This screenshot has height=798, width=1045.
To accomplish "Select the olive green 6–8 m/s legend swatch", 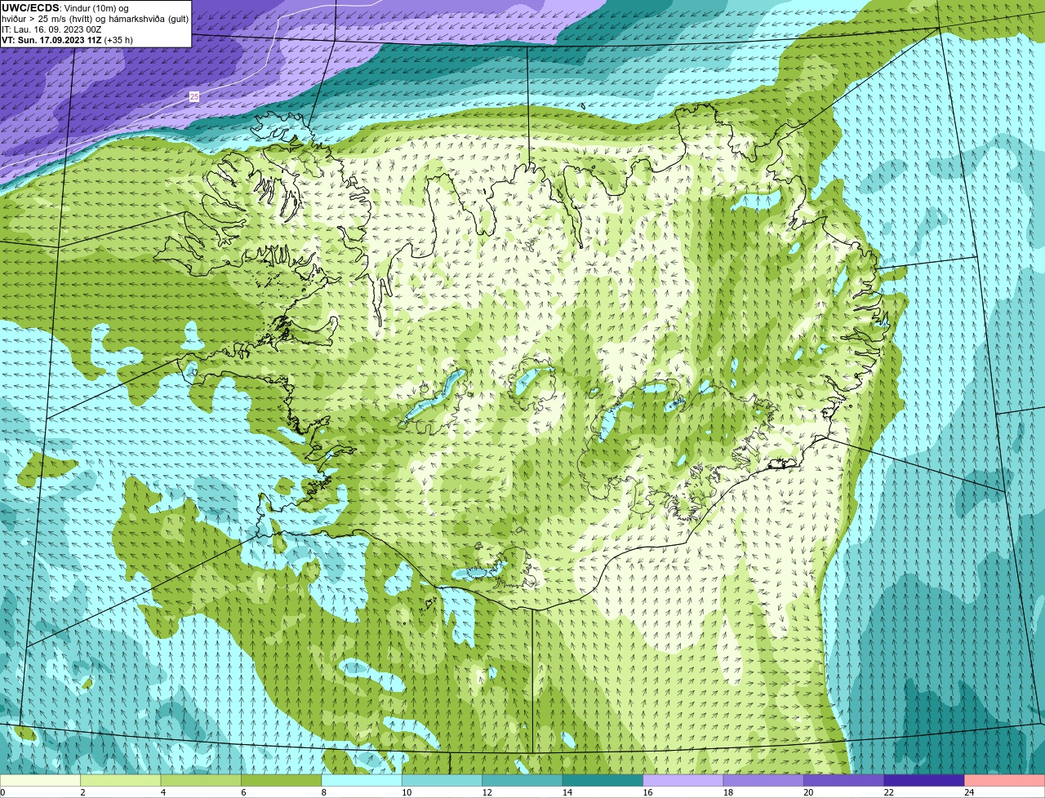I will tap(282, 780).
